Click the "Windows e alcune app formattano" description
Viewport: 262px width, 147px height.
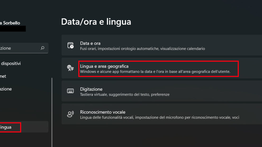155,72
